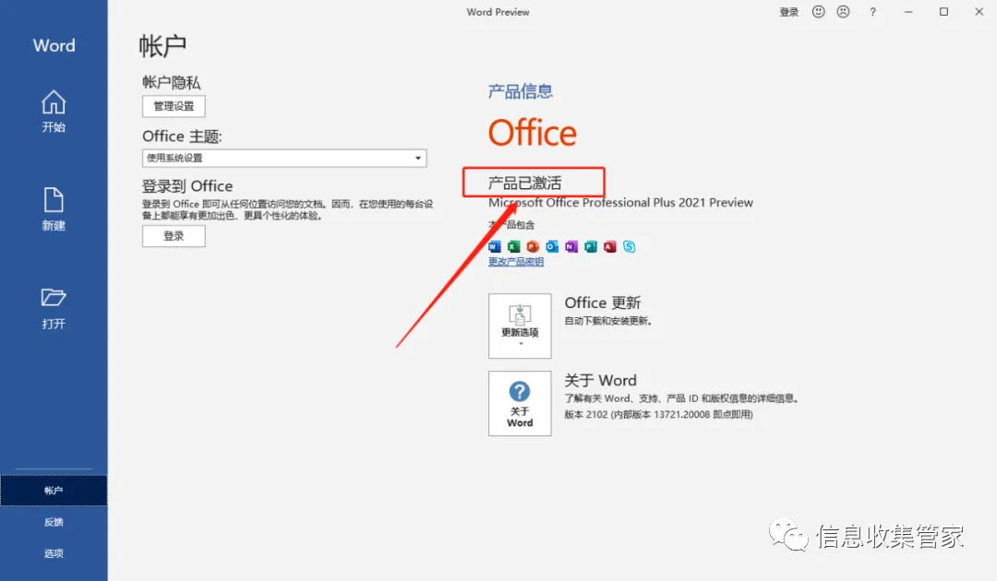This screenshot has width=997, height=581.
Task: Click the Word app icon
Action: (495, 246)
